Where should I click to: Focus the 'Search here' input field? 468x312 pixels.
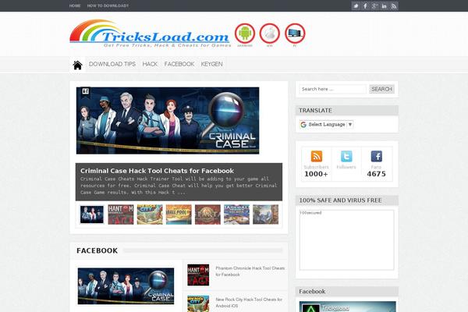click(x=332, y=89)
